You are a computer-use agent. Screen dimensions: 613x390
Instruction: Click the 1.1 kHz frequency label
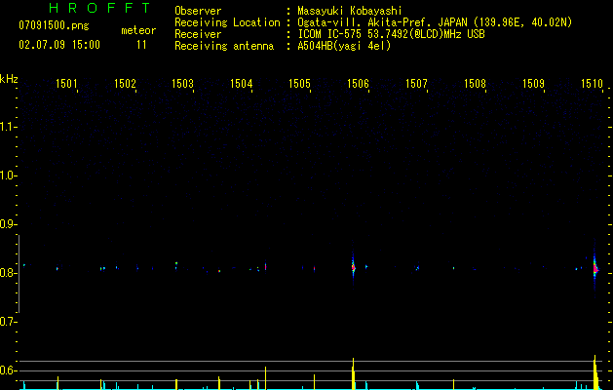click(x=8, y=127)
